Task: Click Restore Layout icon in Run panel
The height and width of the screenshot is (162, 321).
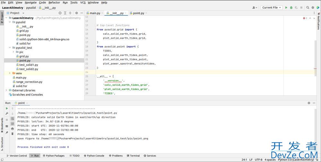Action: (7, 126)
